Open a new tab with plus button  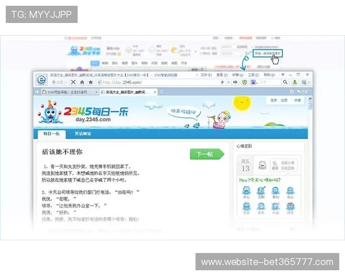161,92
